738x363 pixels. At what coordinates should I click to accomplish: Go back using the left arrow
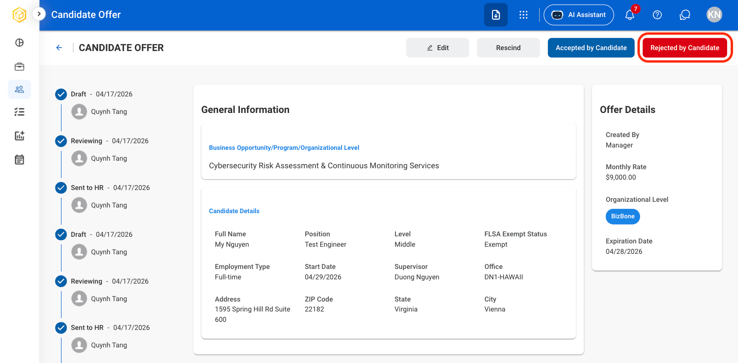tap(59, 48)
